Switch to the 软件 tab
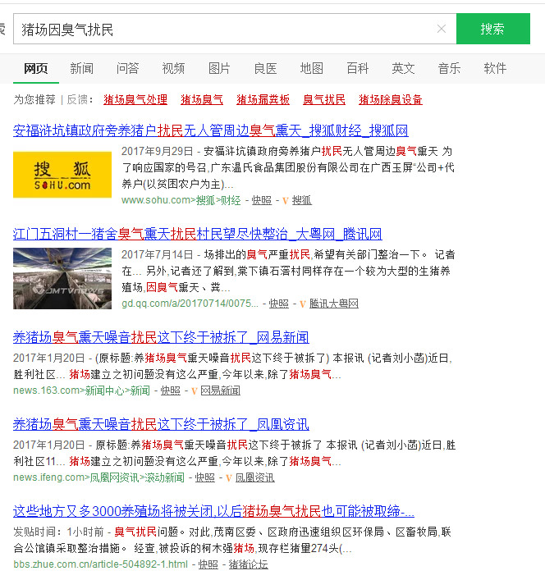 pyautogui.click(x=495, y=68)
